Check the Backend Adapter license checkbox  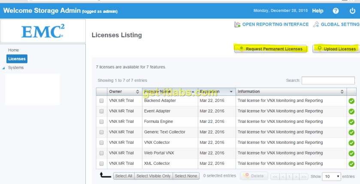click(102, 101)
